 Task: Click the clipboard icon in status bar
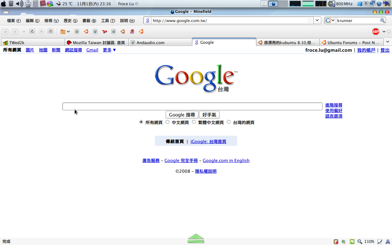[336, 242]
